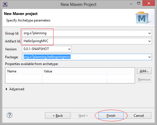Go back with the Back button
This screenshot has width=157, height=125.
(x=58, y=116)
